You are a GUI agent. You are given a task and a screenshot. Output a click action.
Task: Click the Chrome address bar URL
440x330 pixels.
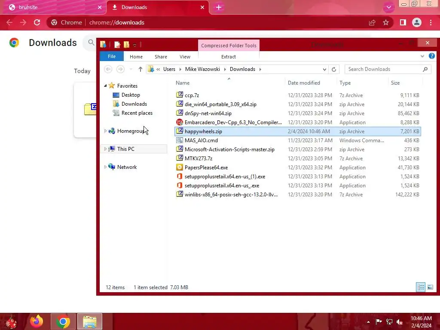[117, 22]
